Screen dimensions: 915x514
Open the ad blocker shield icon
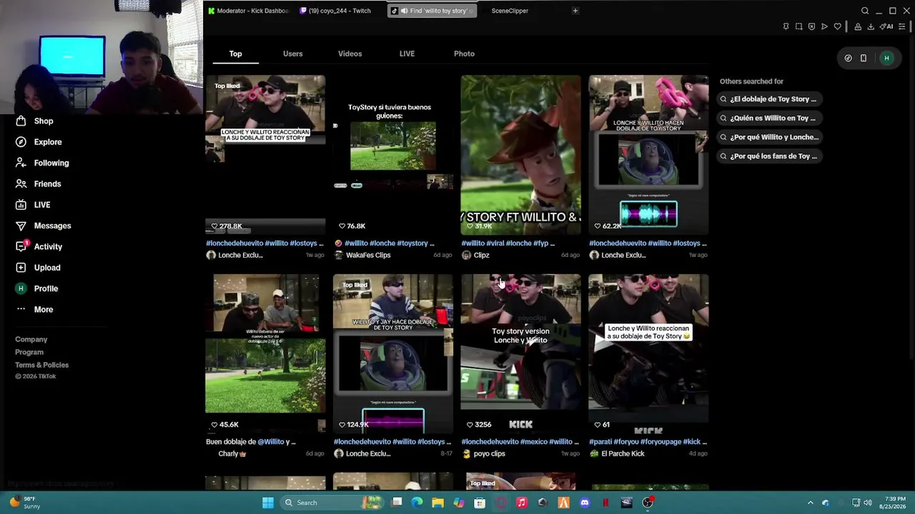tap(811, 26)
